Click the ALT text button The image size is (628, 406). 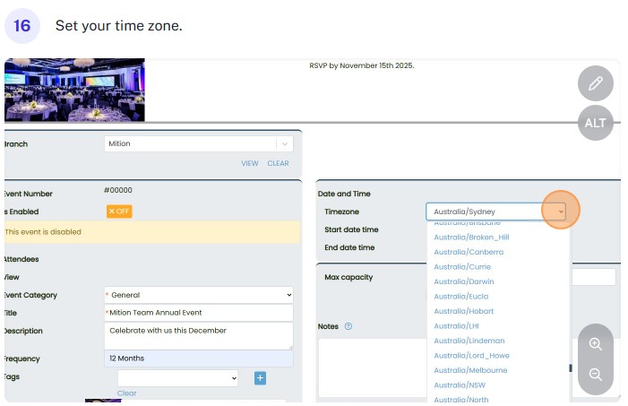(x=595, y=123)
